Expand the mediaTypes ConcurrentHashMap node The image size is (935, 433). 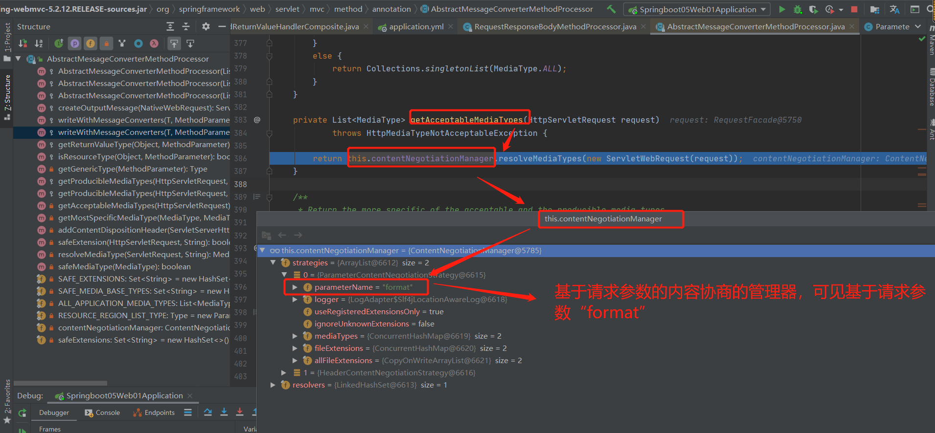pos(295,336)
